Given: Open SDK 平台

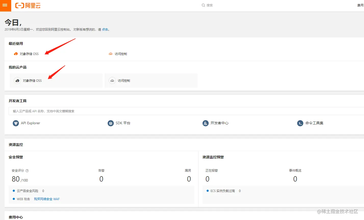Looking at the screenshot, I should point(123,123).
